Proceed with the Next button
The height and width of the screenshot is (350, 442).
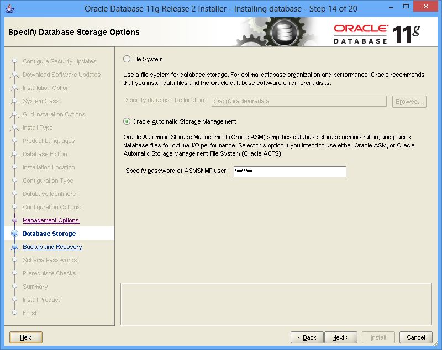point(341,337)
